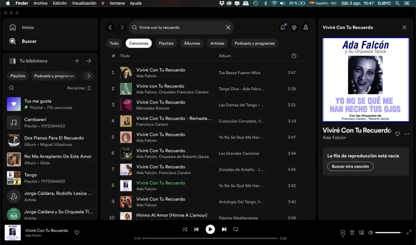Select Himno Al Amor track
416x245 pixels.
[208, 217]
